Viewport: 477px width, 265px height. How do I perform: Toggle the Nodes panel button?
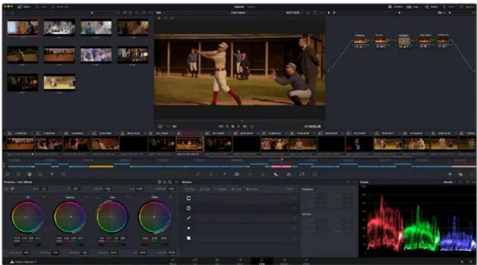tap(431, 7)
